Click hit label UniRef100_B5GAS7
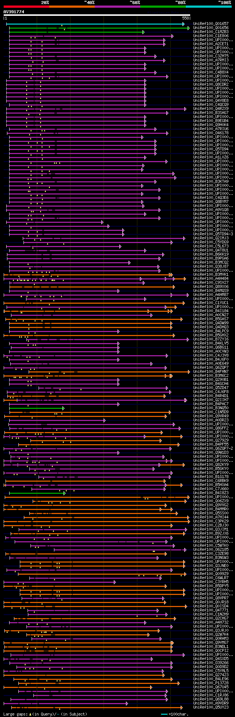The image size is (235, 717). [x=211, y=319]
